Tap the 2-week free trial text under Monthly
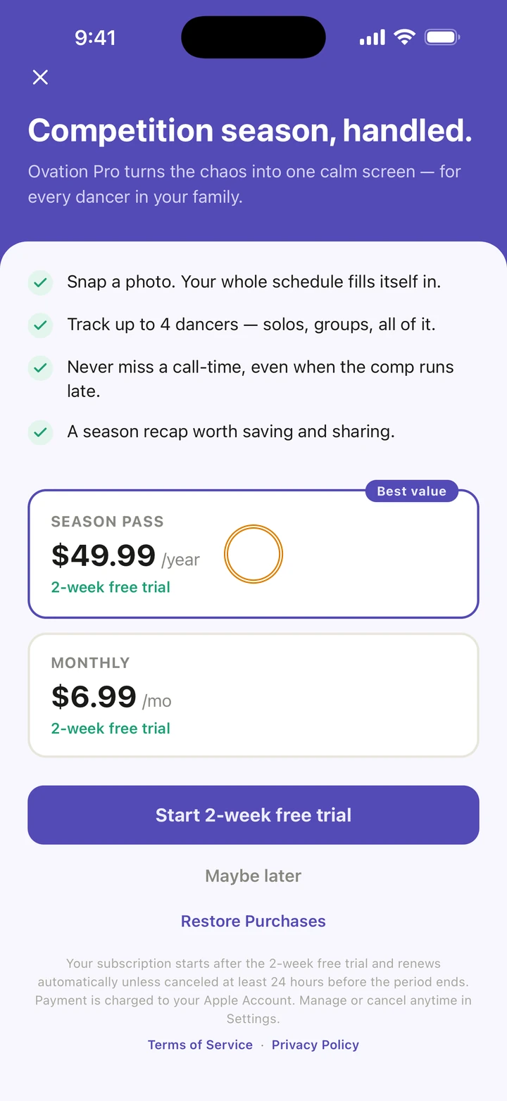 tap(111, 729)
